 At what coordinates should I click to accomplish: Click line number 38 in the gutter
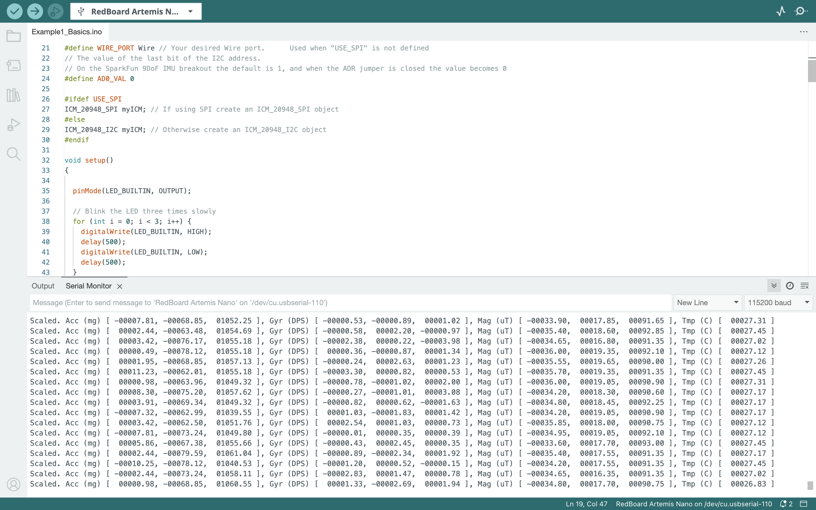coord(46,221)
